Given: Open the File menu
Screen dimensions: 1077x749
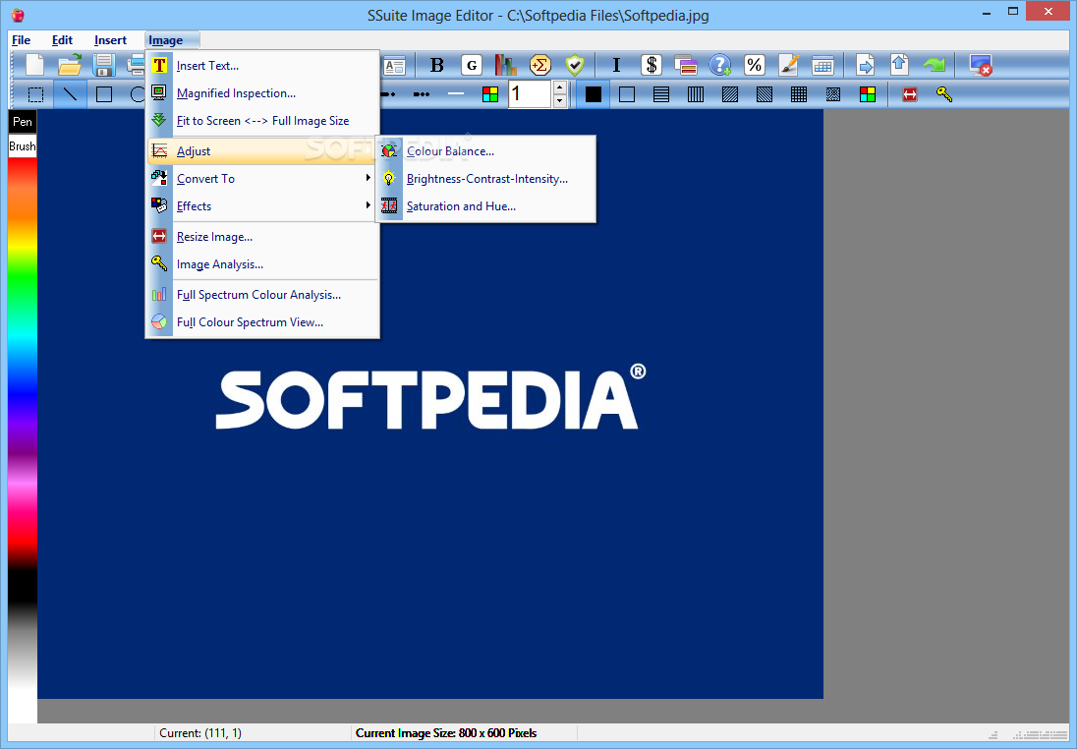Looking at the screenshot, I should 22,40.
